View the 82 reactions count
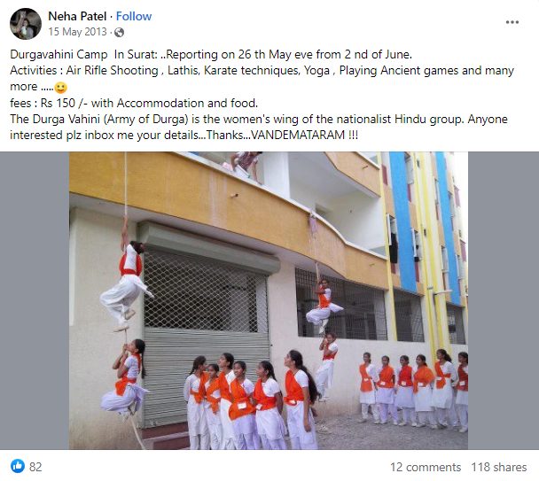The image size is (539, 481). click(35, 467)
